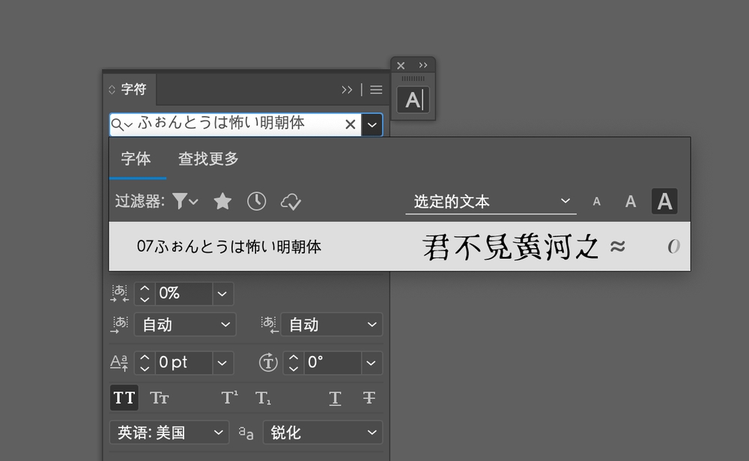The image size is (749, 461).
Task: Step the 0% tsume value spinner
Action: 145,293
